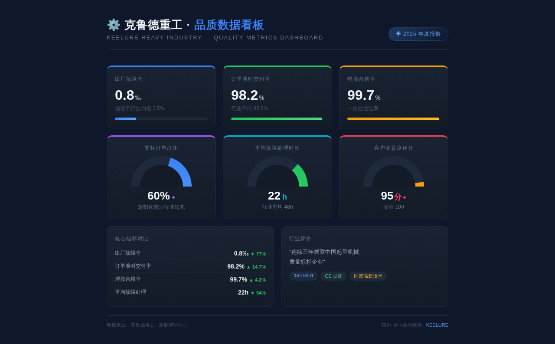Click the 22 h gauge value
The height and width of the screenshot is (344, 555).
pos(277,196)
